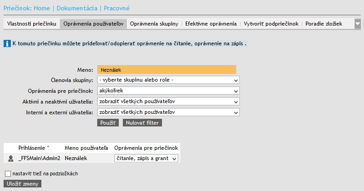Image resolution: width=364 pixels, height=191 pixels.
Task: Open the 'Oprávnenia skupiny' tab
Action: (x=154, y=24)
